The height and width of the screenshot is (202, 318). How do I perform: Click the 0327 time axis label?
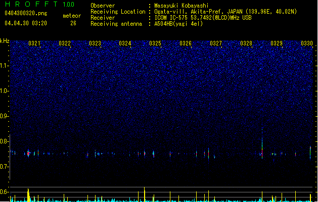tap(216, 43)
